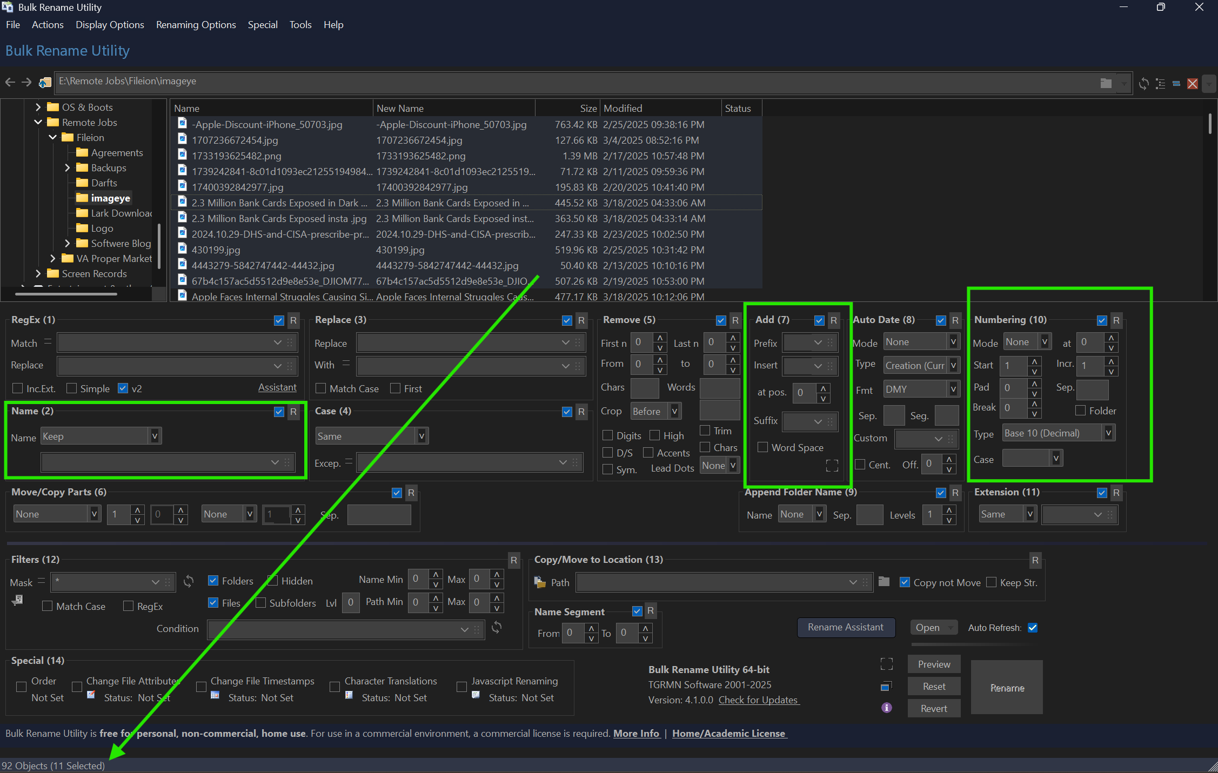Click the refresh icon beside the path bar
The width and height of the screenshot is (1218, 773).
click(1143, 84)
